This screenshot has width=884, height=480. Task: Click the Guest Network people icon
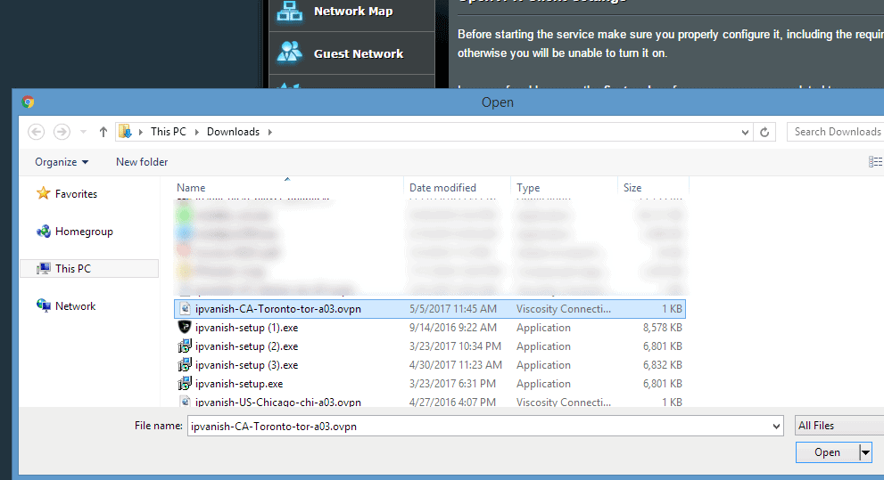click(290, 53)
